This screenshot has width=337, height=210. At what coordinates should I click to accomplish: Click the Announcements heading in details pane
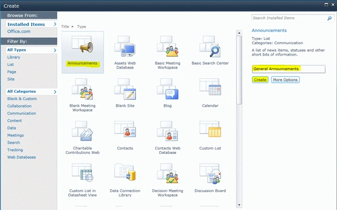pyautogui.click(x=269, y=31)
